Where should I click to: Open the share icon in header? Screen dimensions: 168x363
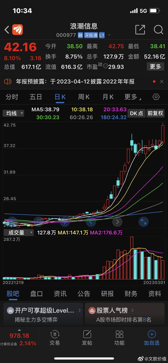point(140,30)
